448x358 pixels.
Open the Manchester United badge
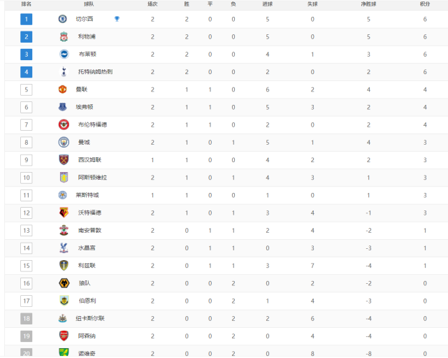click(63, 89)
